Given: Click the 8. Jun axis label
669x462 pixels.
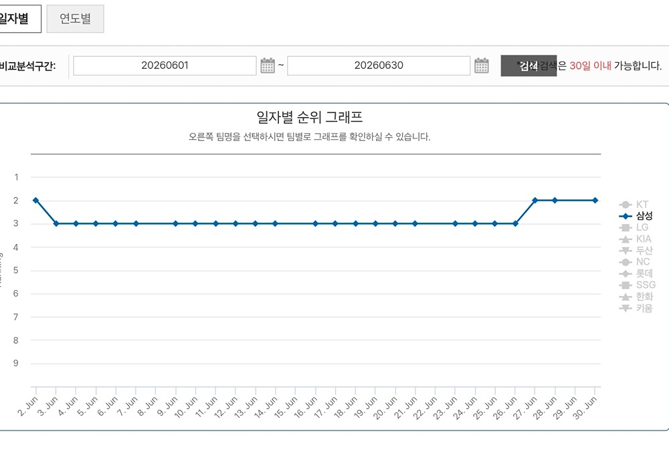Looking at the screenshot, I should pos(148,407).
